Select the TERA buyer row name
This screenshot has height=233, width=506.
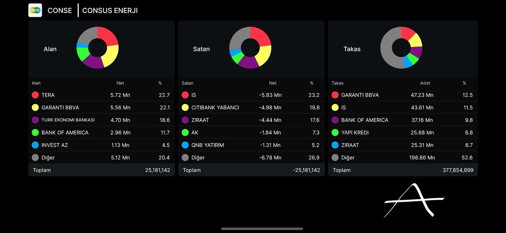(x=48, y=95)
